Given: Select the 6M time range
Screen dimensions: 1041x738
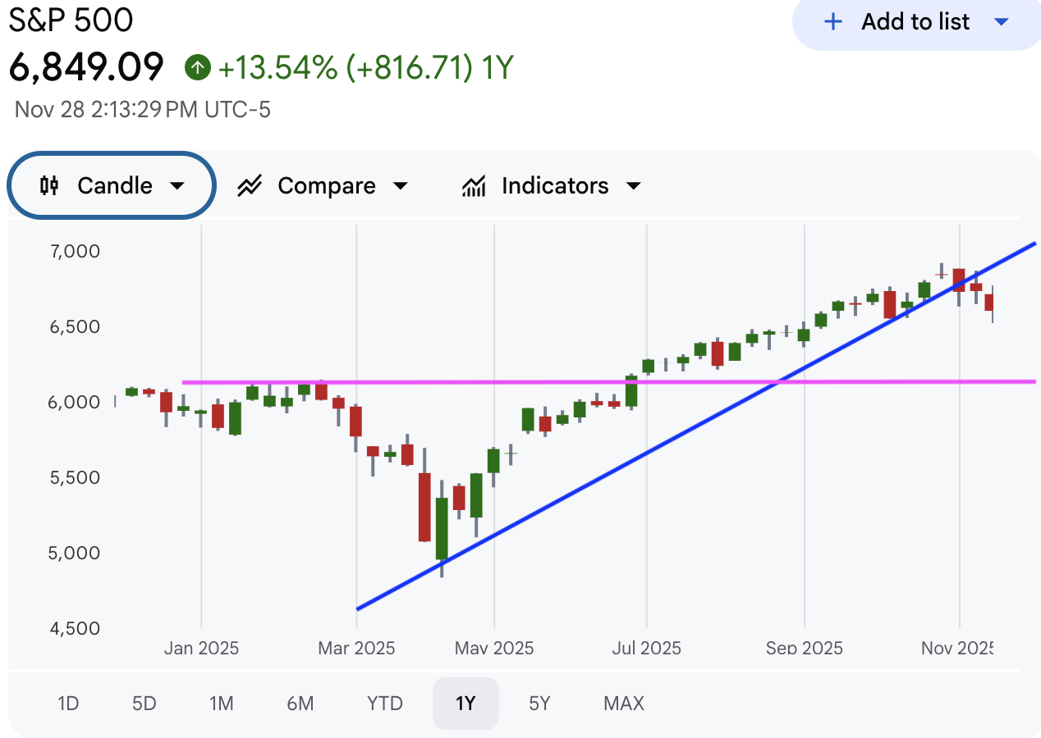Looking at the screenshot, I should 300,704.
